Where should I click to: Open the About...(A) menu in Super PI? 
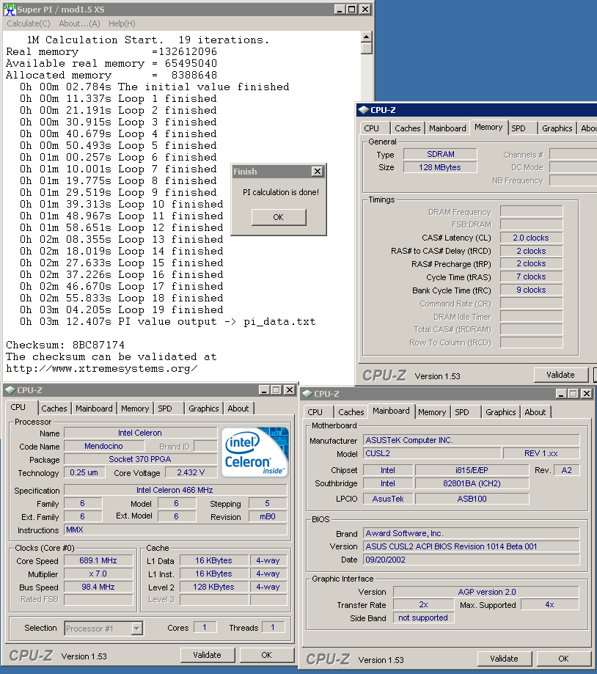[x=80, y=23]
